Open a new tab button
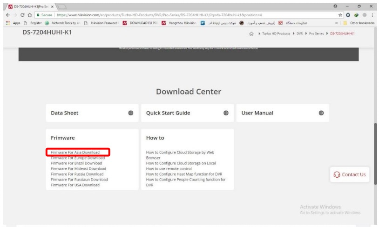Image resolution: width=379 pixels, height=227 pixels. click(x=62, y=7)
